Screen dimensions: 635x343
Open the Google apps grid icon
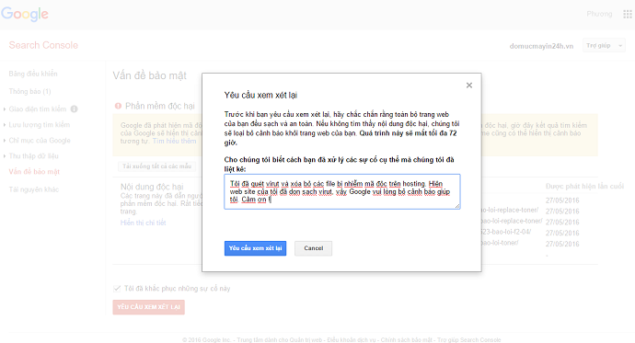tap(628, 14)
